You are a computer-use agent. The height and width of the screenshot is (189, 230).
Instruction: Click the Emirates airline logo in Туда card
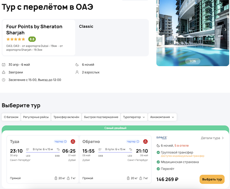[x=73, y=142]
